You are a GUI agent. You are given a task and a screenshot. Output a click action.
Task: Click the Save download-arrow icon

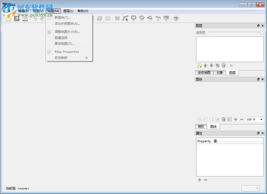coord(25,18)
